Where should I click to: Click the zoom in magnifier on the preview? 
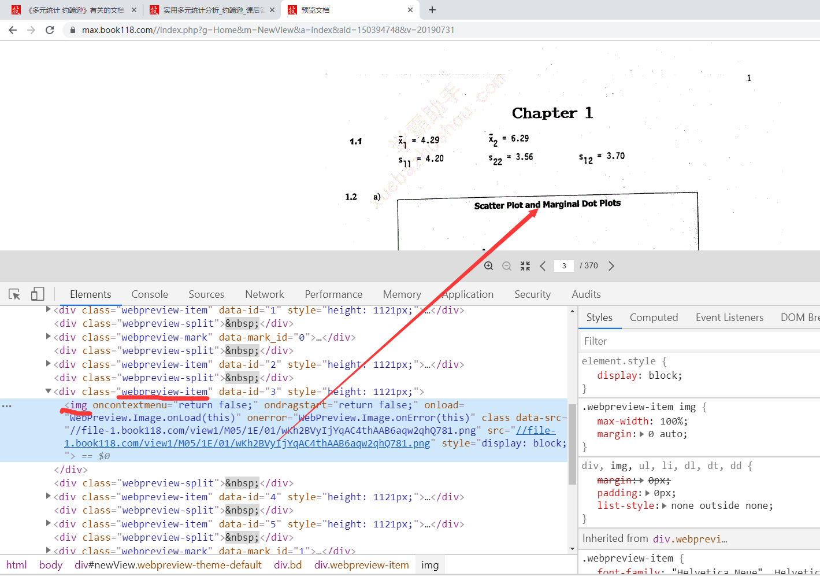[x=488, y=265]
